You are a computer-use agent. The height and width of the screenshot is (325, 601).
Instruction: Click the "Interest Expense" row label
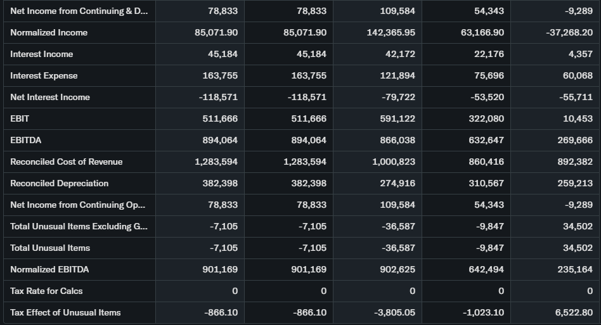pos(44,75)
